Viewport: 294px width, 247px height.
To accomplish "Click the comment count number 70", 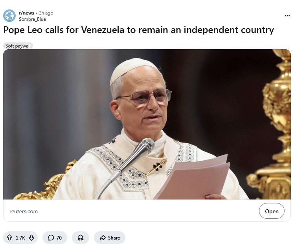I will click(x=59, y=238).
